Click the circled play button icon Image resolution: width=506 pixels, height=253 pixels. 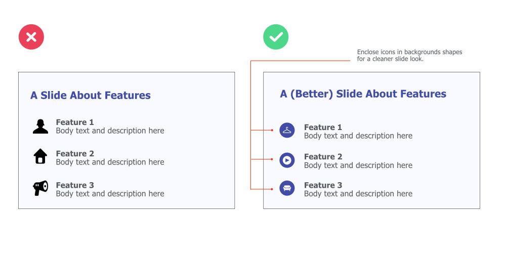[x=287, y=160]
